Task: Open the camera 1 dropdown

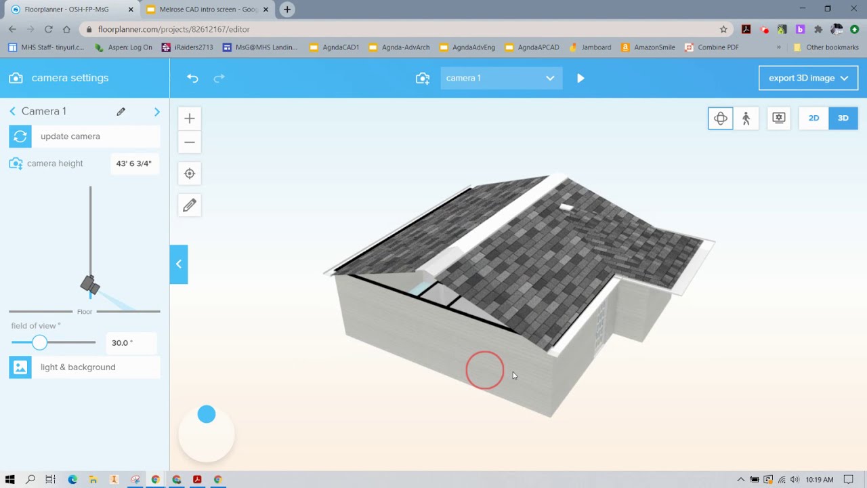Action: point(501,78)
